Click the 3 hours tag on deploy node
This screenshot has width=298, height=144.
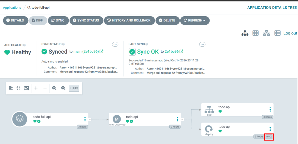pyautogui.click(x=259, y=137)
